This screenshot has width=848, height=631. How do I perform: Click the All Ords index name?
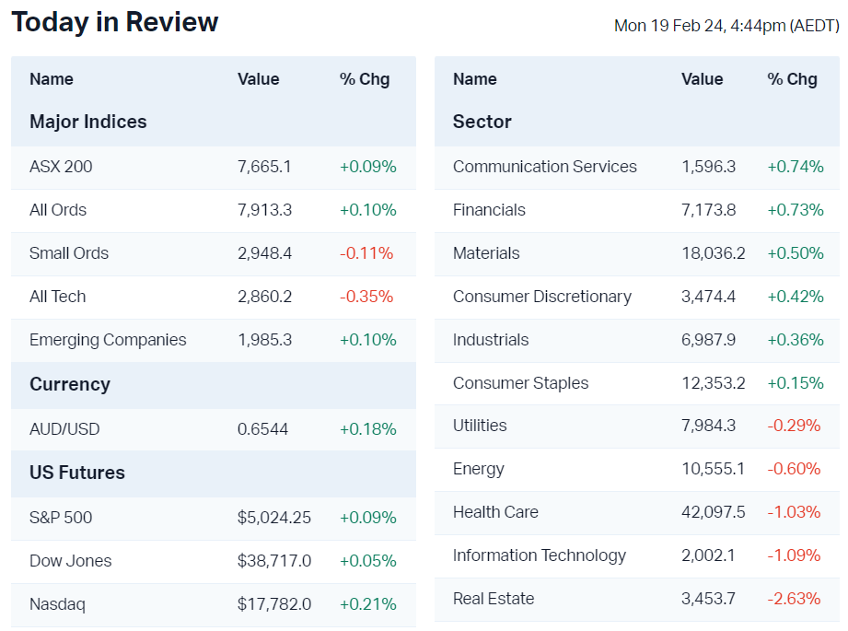[x=58, y=210]
